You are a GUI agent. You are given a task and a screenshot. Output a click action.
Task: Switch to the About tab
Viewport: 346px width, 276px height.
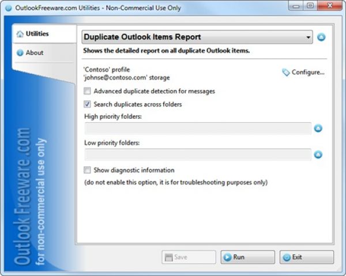pos(44,52)
